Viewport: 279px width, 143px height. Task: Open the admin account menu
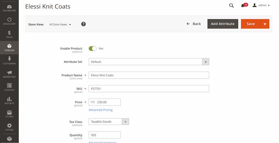(x=261, y=6)
